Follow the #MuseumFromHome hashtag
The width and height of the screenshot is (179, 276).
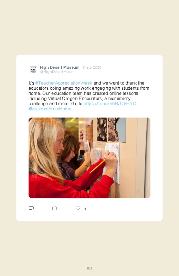click(x=50, y=109)
